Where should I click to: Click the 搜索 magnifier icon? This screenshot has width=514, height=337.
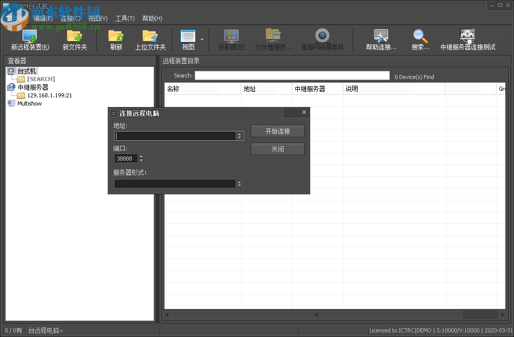(x=420, y=37)
